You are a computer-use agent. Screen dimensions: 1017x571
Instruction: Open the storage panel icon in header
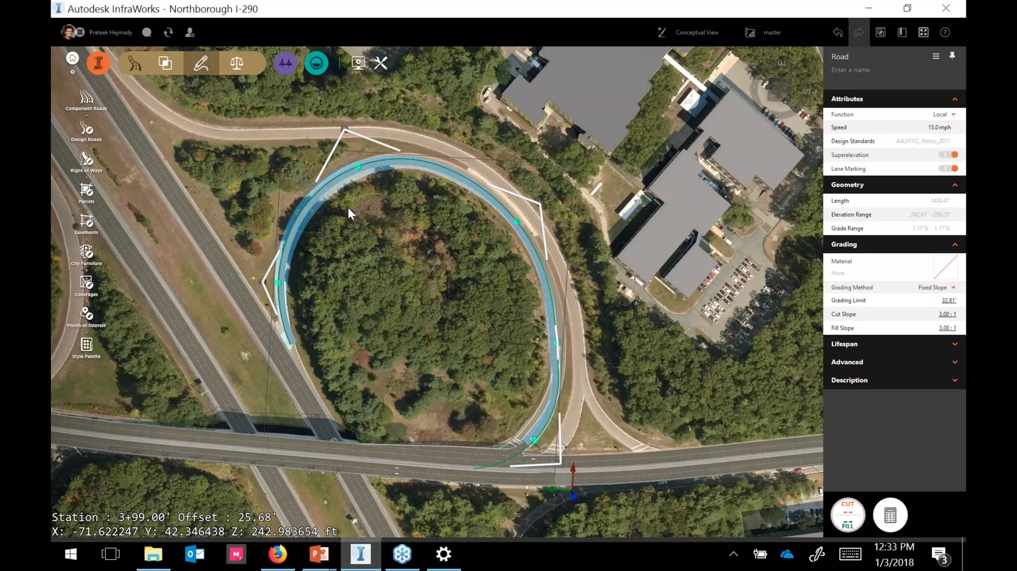click(x=880, y=32)
